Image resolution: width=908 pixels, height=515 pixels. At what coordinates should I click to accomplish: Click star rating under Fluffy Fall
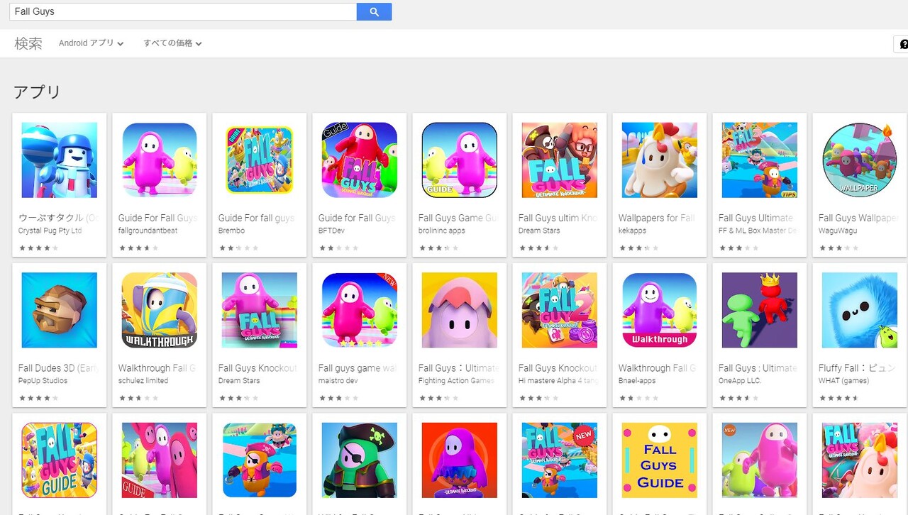[838, 399]
